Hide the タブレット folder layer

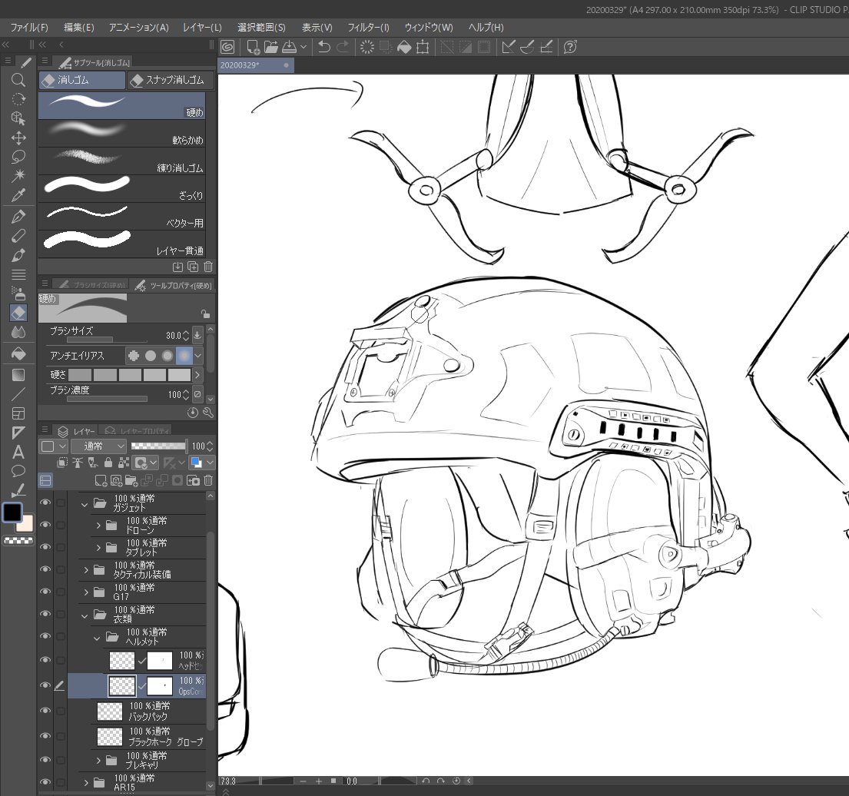coord(45,547)
